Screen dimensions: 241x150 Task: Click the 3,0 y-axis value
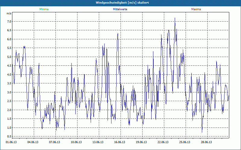(10, 92)
